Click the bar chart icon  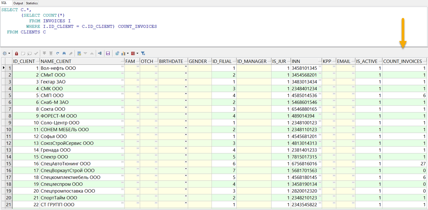(123, 53)
